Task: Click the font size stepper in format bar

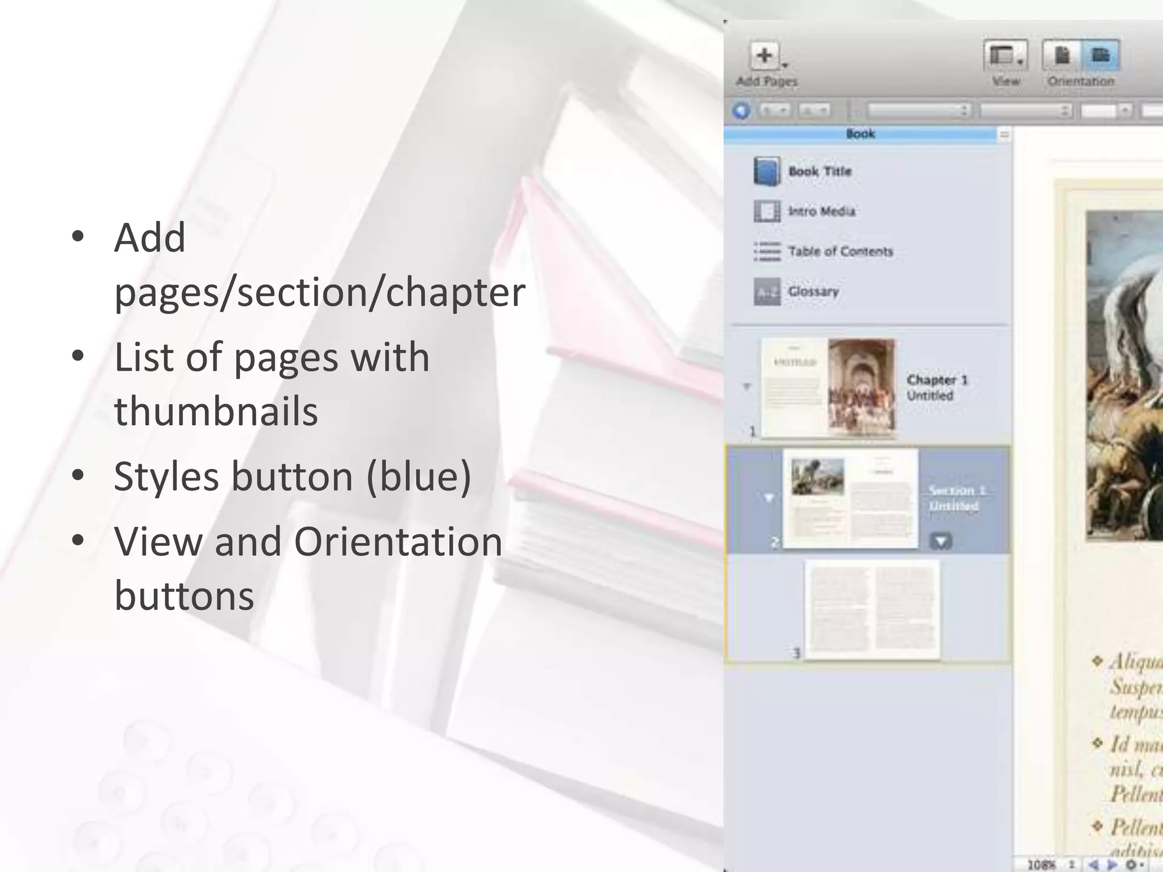Action: 1126,110
